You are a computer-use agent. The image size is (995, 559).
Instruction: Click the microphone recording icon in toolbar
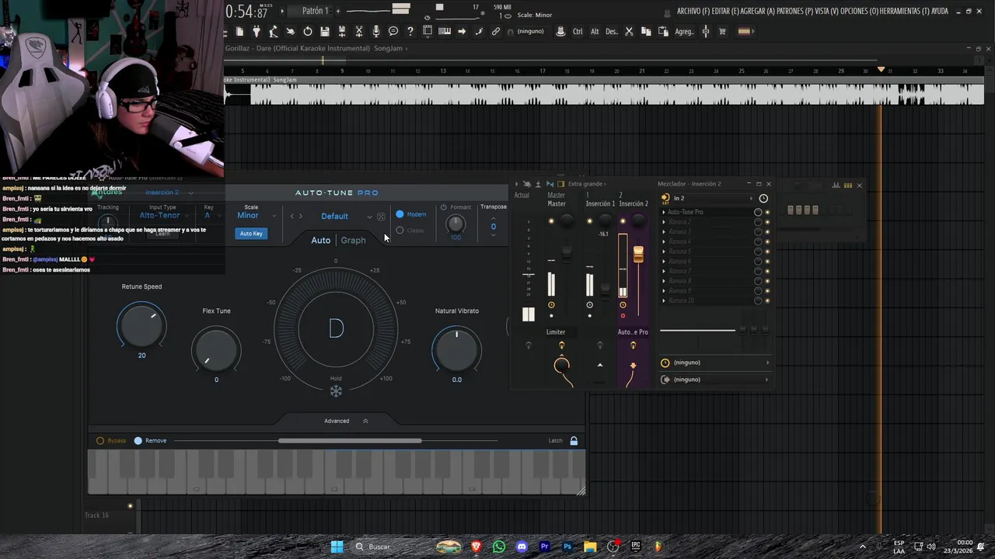click(x=376, y=31)
